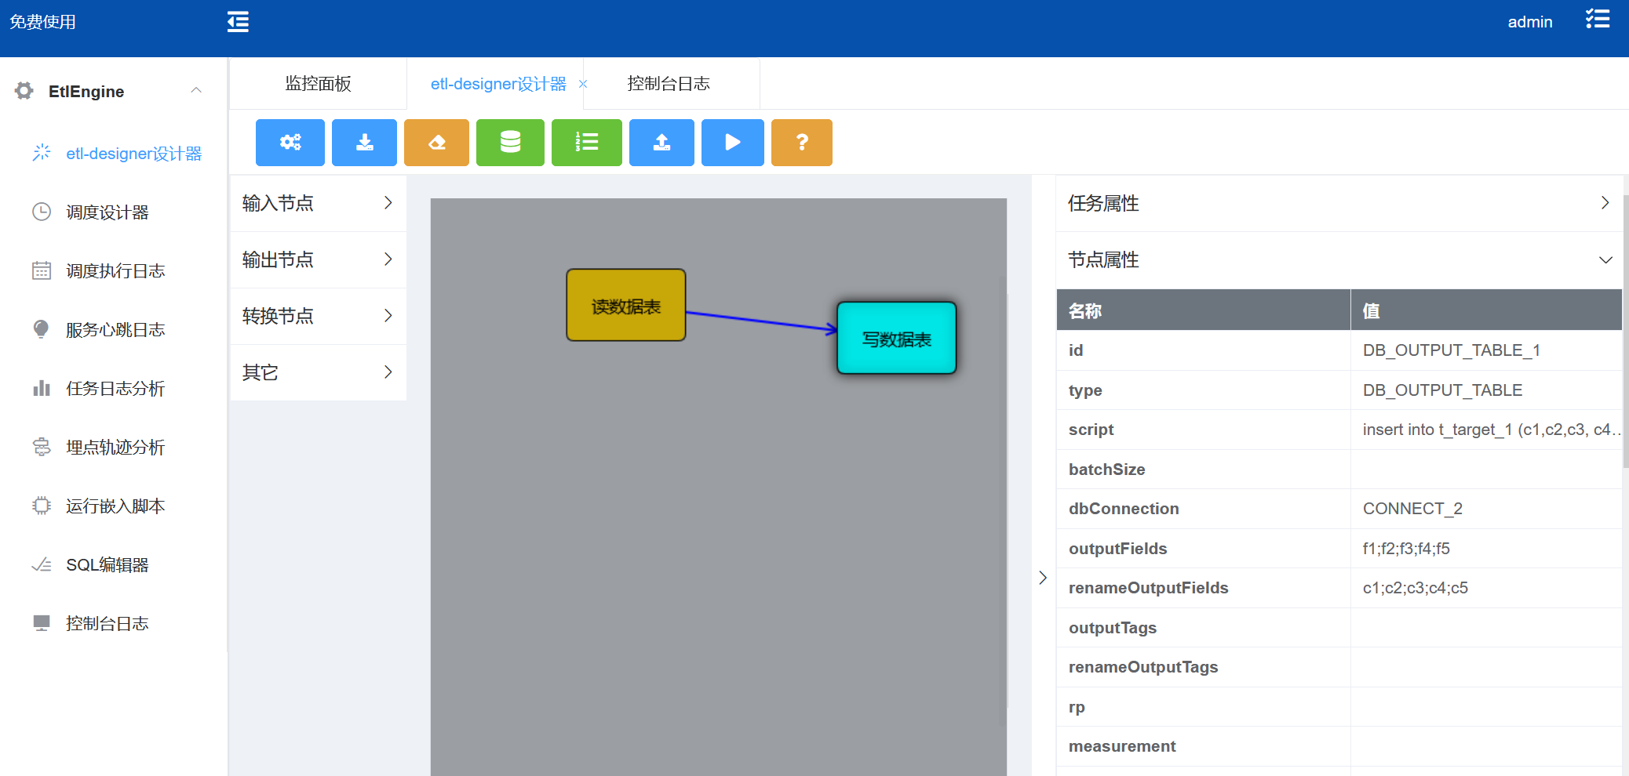Open 调度执行日志 from sidebar
Viewport: 1629px width, 776px height.
point(115,270)
